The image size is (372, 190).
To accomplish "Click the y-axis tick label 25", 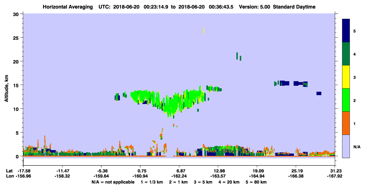I will 16,38.
